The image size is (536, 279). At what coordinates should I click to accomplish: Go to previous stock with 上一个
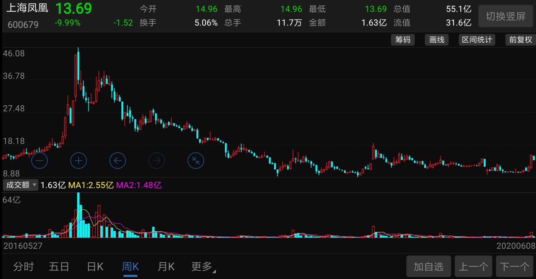coord(473,266)
